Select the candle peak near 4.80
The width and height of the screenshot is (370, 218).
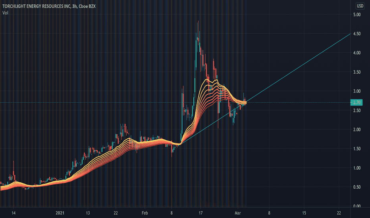tap(198, 21)
